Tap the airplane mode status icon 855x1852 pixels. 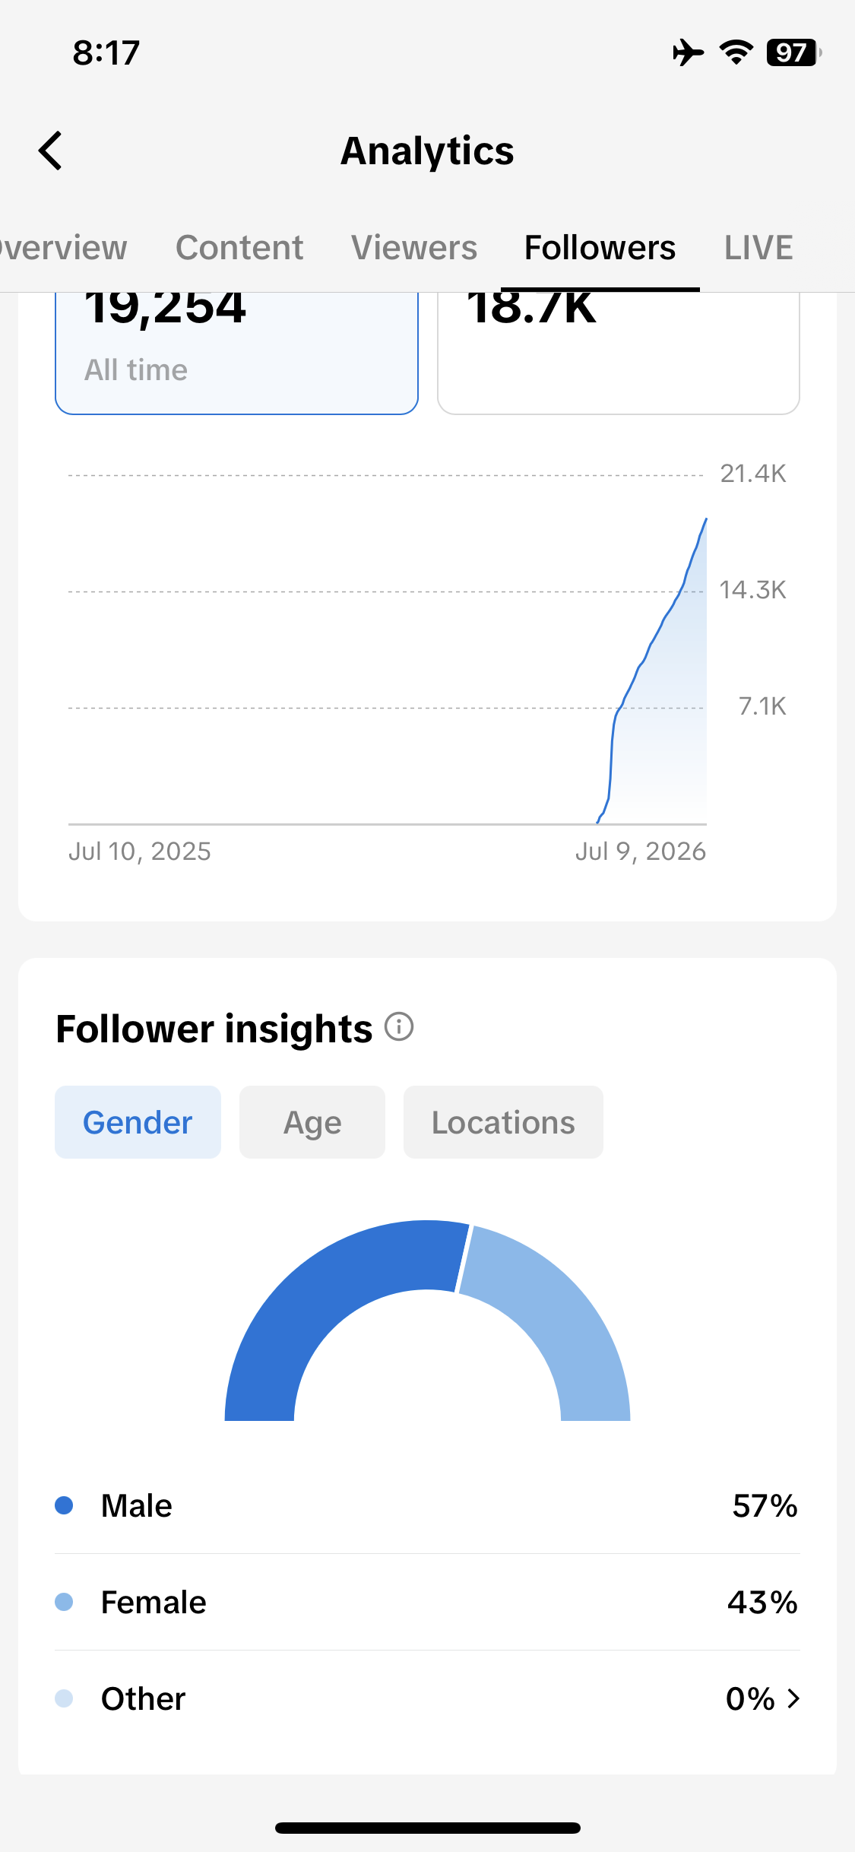point(688,52)
